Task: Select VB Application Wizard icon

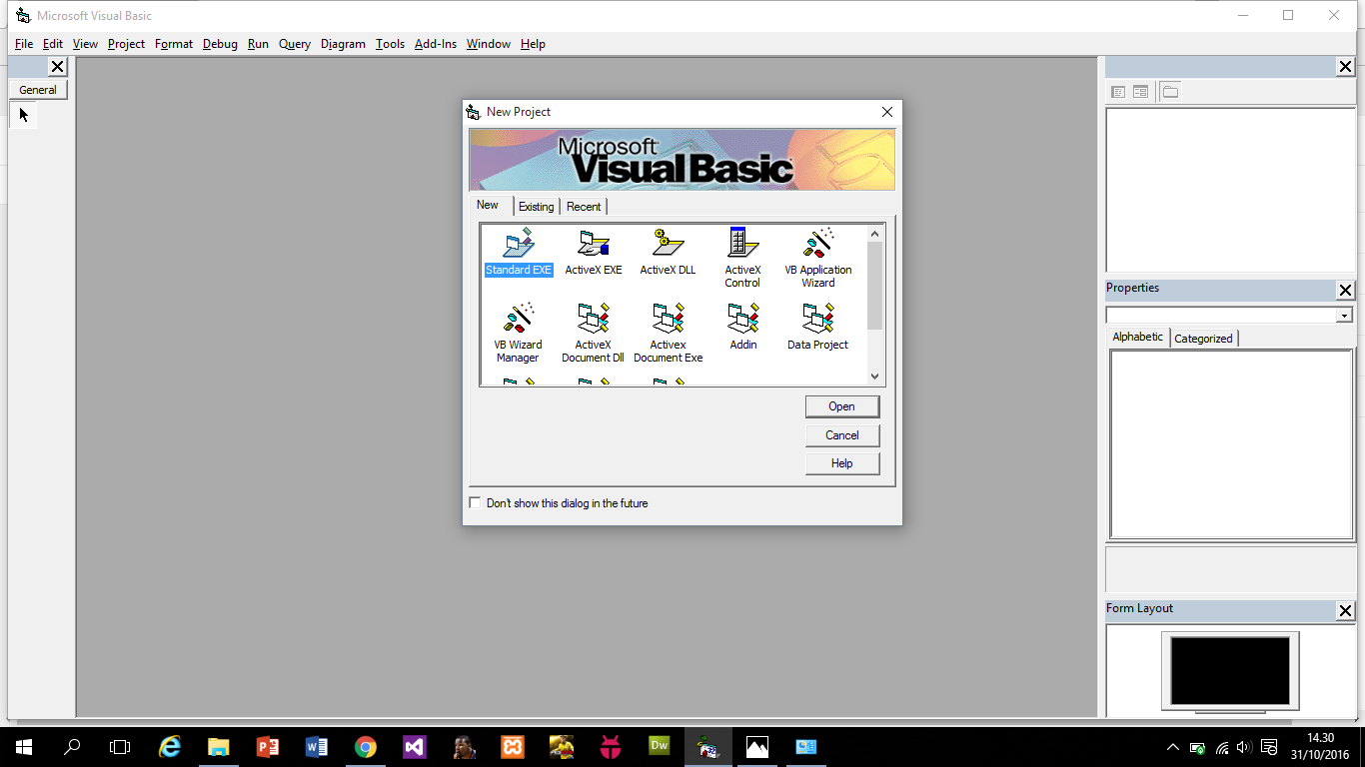Action: 817,259
